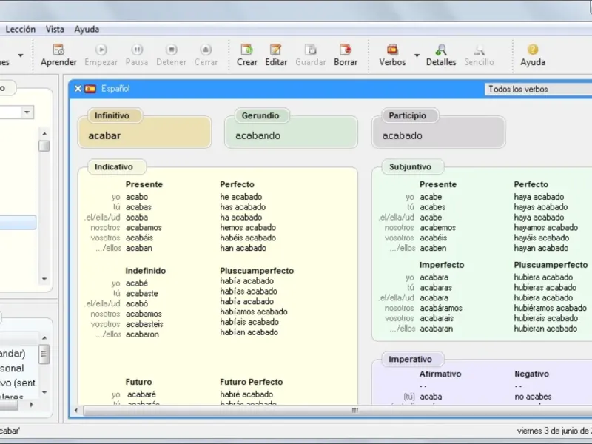Close the Español verb panel with X

78,89
